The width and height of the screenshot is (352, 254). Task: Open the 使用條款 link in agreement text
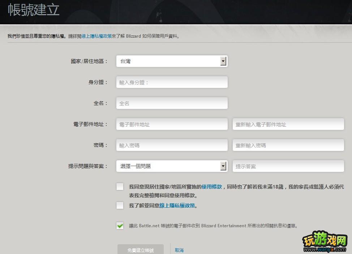(212, 187)
